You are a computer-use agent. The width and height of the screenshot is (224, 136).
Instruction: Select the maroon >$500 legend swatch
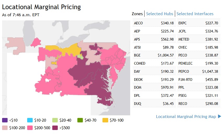tap(55, 128)
